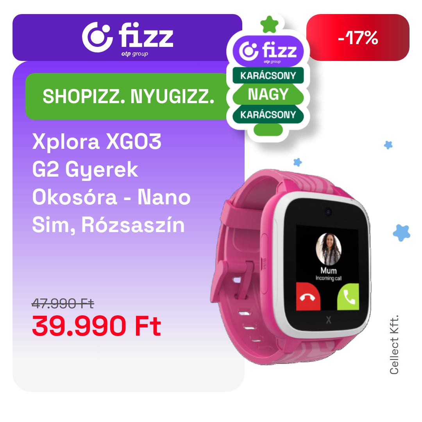Click the crossed-out 47.990 Ft price

point(63,304)
